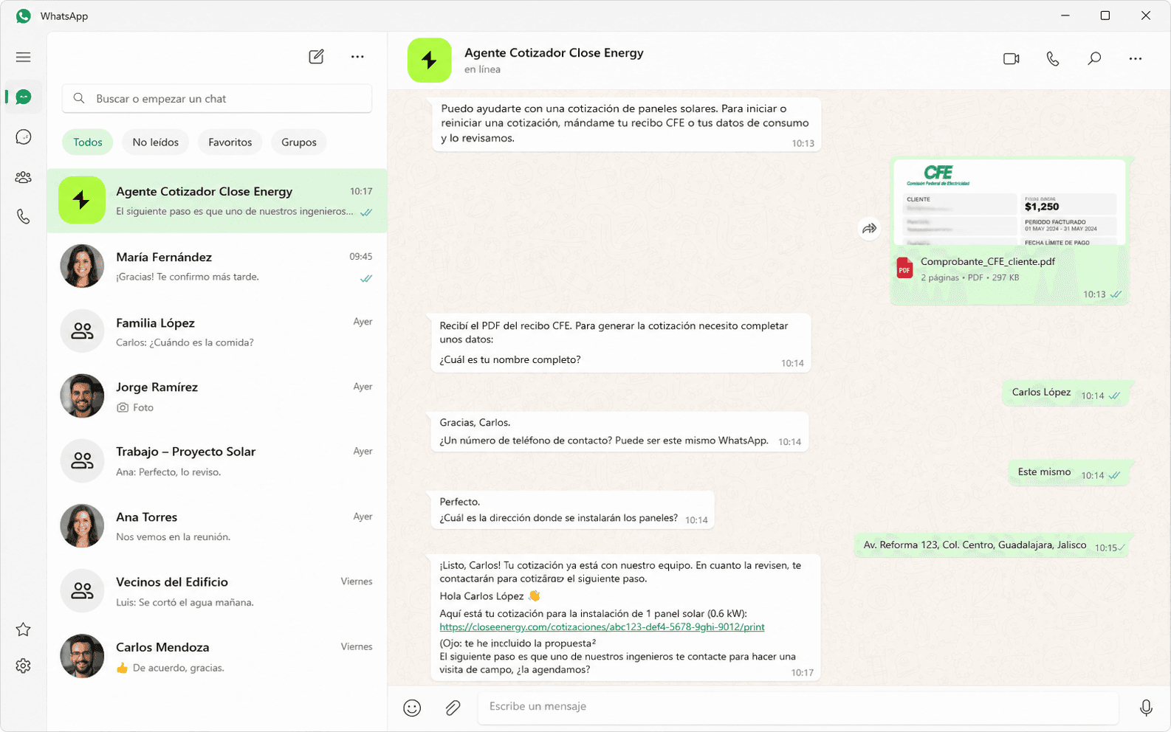
Task: Forward the CFE PDF with arrow icon
Action: pyautogui.click(x=870, y=229)
